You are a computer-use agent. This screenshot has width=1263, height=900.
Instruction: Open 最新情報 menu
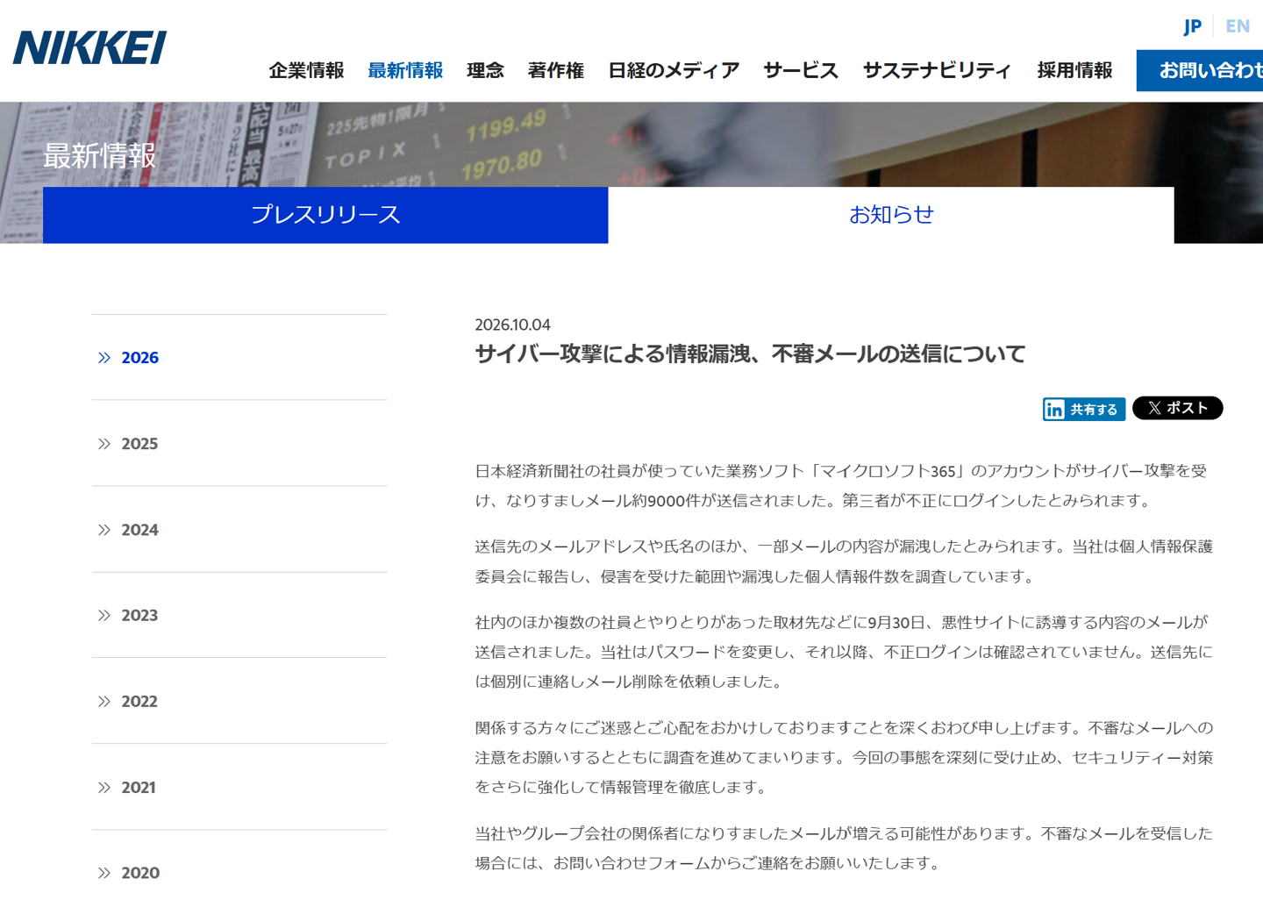pos(405,70)
